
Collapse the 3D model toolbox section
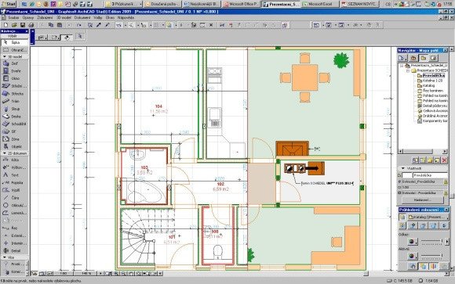pos(5,57)
